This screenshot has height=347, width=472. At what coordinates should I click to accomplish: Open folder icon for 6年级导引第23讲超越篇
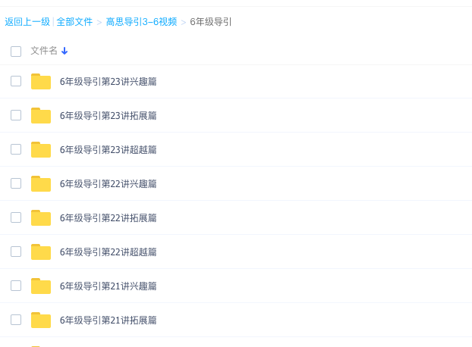click(x=41, y=149)
